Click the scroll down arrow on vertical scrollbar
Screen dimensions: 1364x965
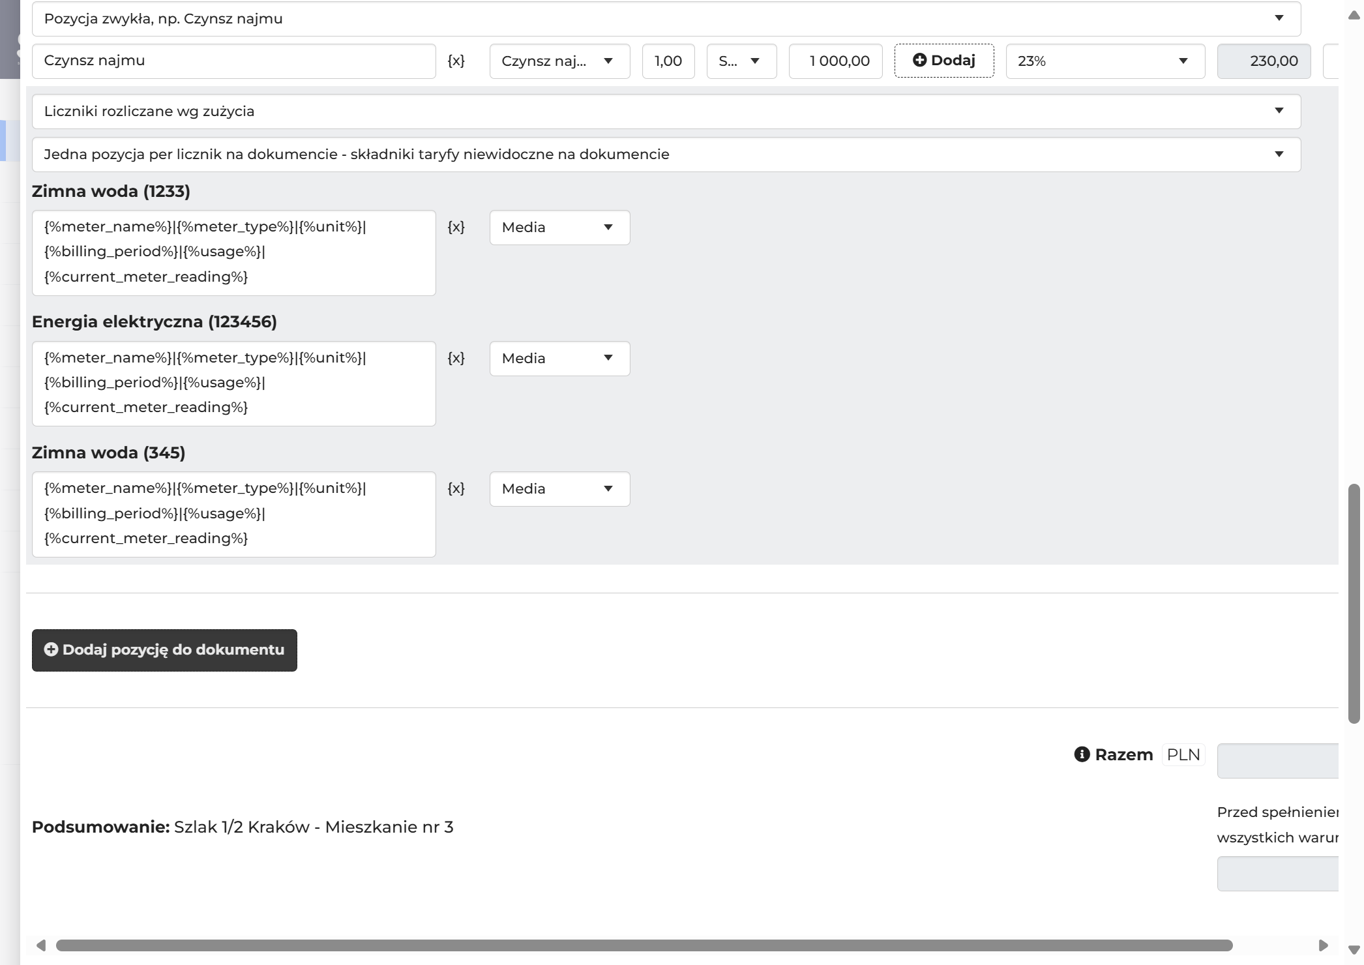[x=1354, y=950]
